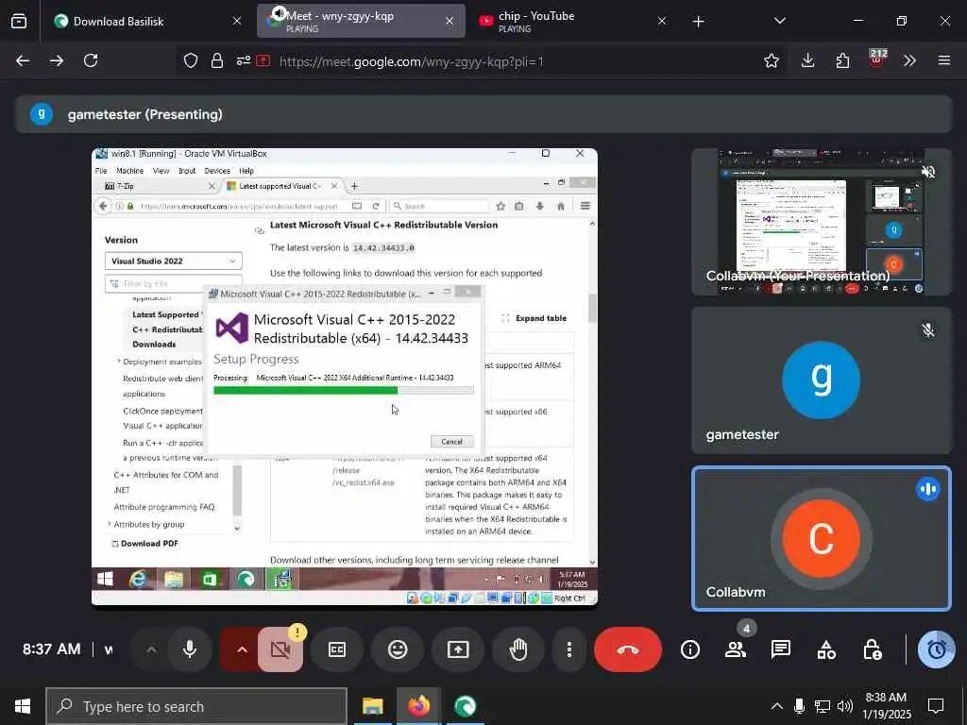Bookmark the Meet page with the star

pyautogui.click(x=771, y=60)
